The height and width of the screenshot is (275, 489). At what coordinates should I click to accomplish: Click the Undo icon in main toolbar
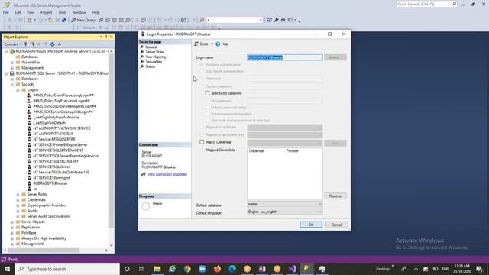pos(160,20)
